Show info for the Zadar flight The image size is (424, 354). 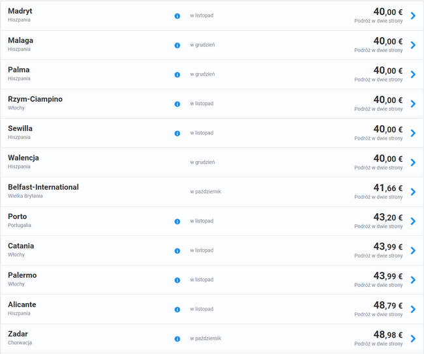click(177, 338)
